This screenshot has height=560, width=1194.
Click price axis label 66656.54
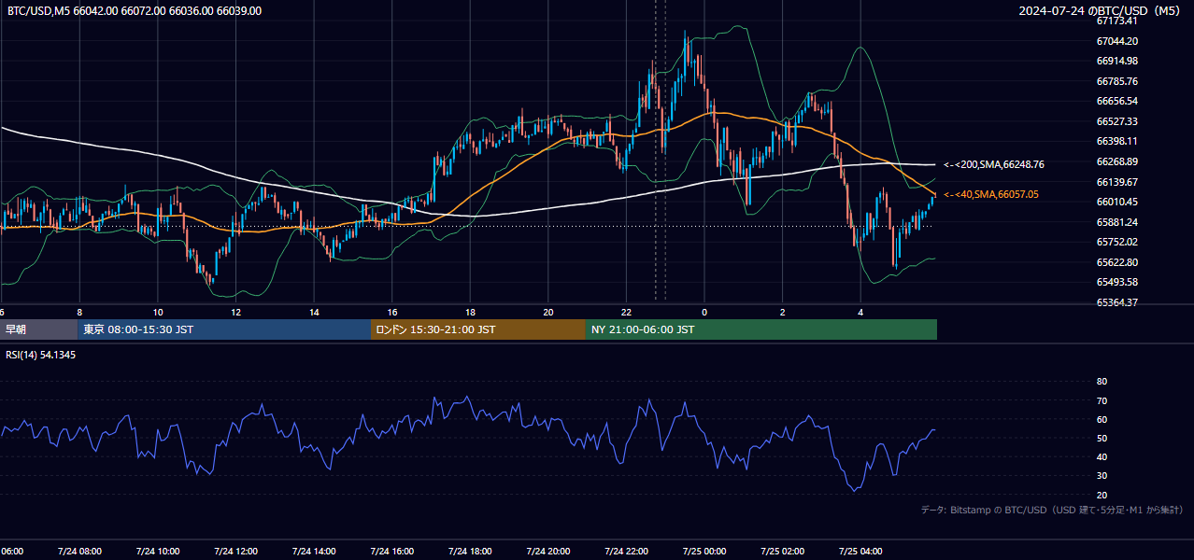tap(1116, 101)
